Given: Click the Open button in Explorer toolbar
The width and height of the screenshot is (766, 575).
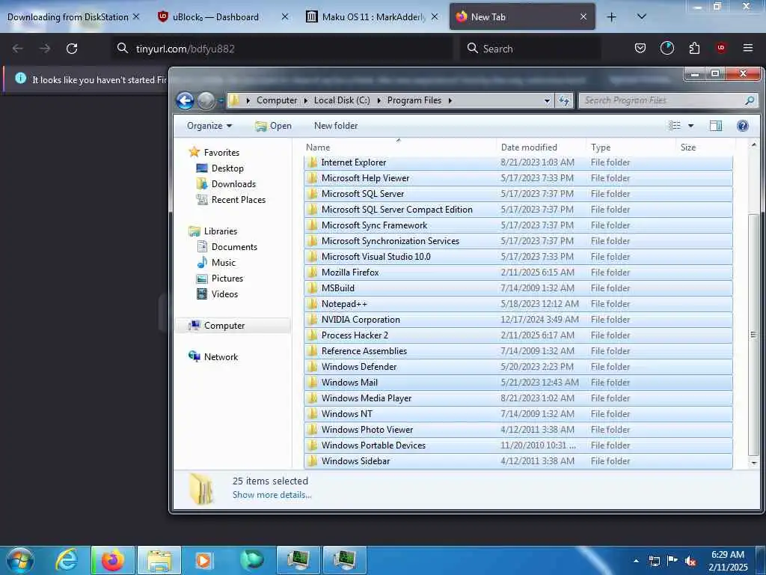Looking at the screenshot, I should click(x=274, y=126).
